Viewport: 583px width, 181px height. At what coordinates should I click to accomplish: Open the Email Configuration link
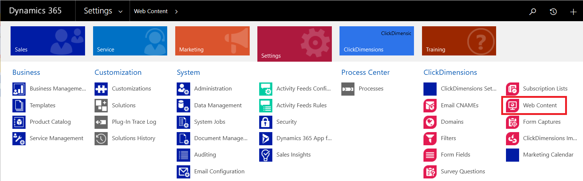coord(219,172)
